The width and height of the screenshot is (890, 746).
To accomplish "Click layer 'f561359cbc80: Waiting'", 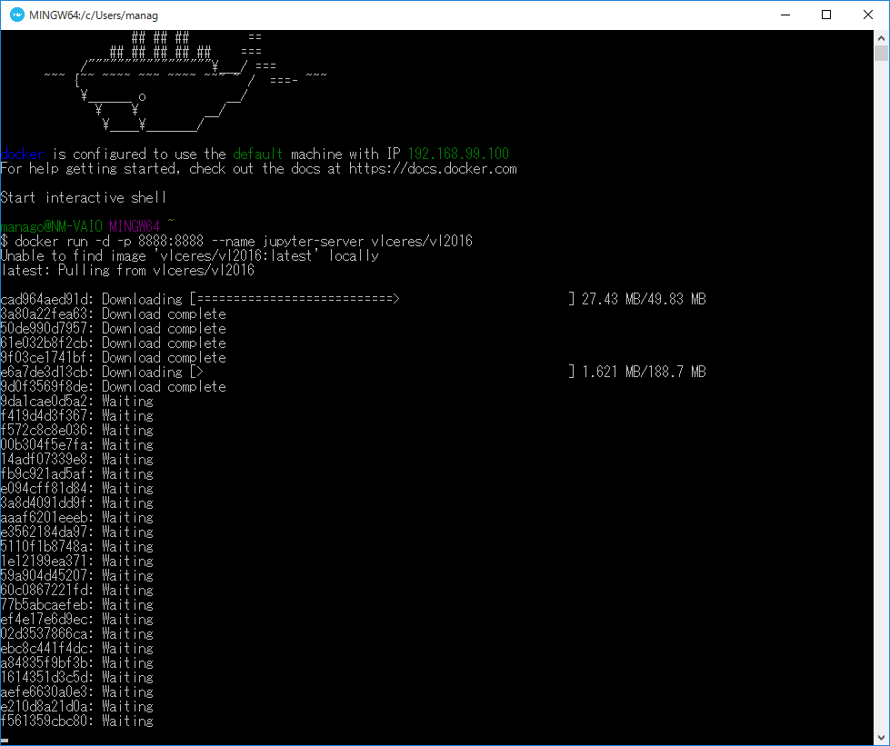I will pos(77,721).
